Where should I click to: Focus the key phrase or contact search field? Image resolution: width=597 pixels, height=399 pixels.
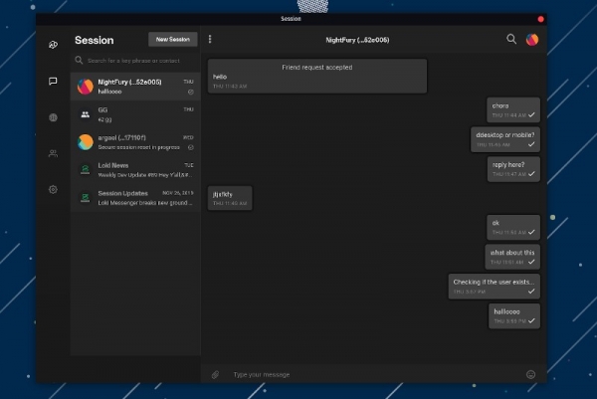(x=137, y=61)
